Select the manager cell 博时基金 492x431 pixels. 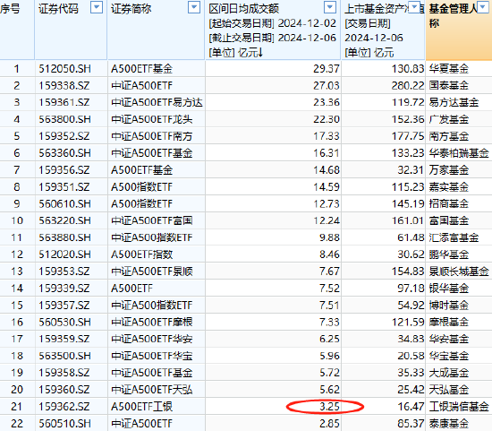click(449, 306)
